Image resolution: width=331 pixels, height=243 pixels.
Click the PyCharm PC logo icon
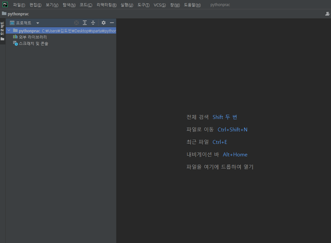click(5, 4)
